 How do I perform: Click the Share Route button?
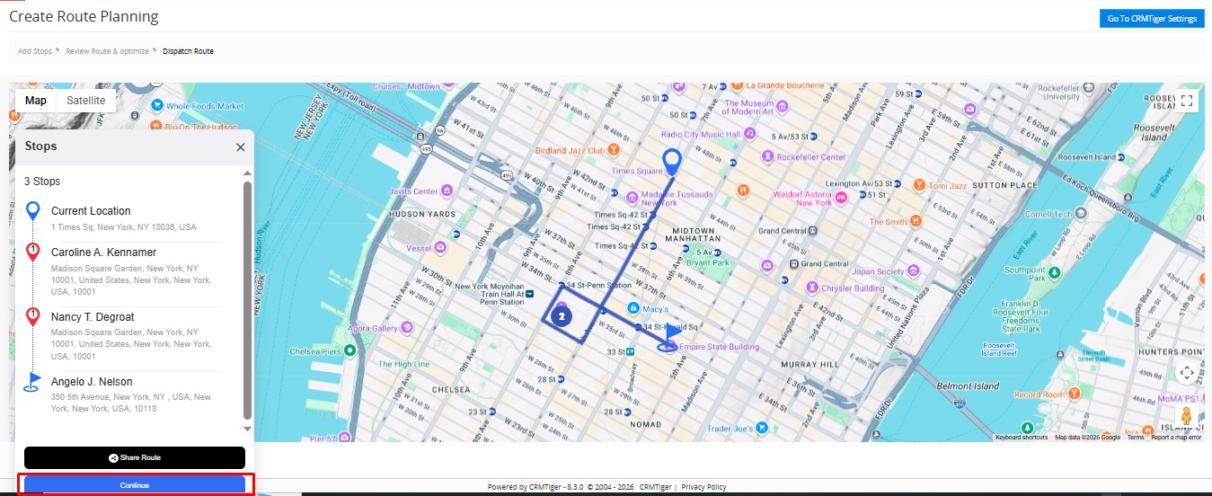coord(135,457)
